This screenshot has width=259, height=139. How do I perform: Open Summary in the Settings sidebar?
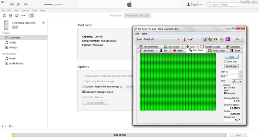(24, 37)
